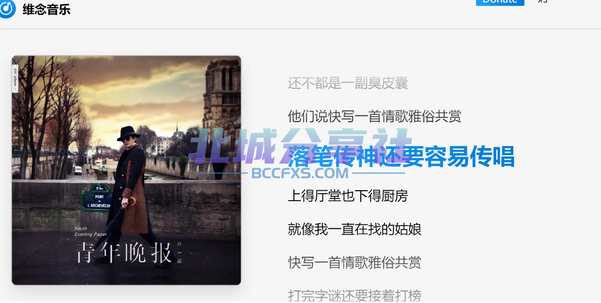The width and height of the screenshot is (601, 303).
Task: Click the 青年晚报 title on the album cover
Action: tap(123, 252)
